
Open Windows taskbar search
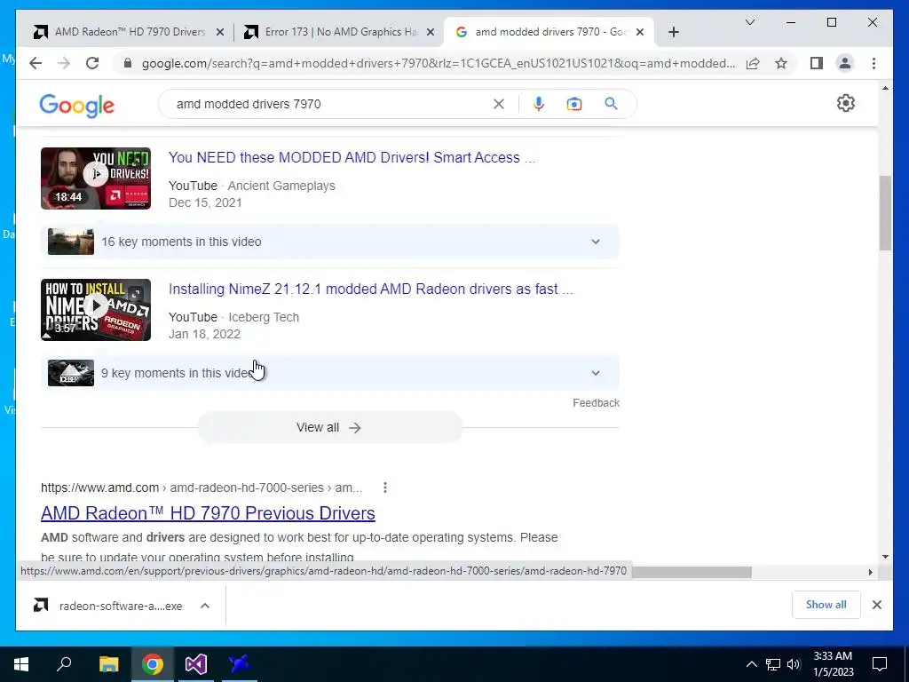click(x=64, y=664)
